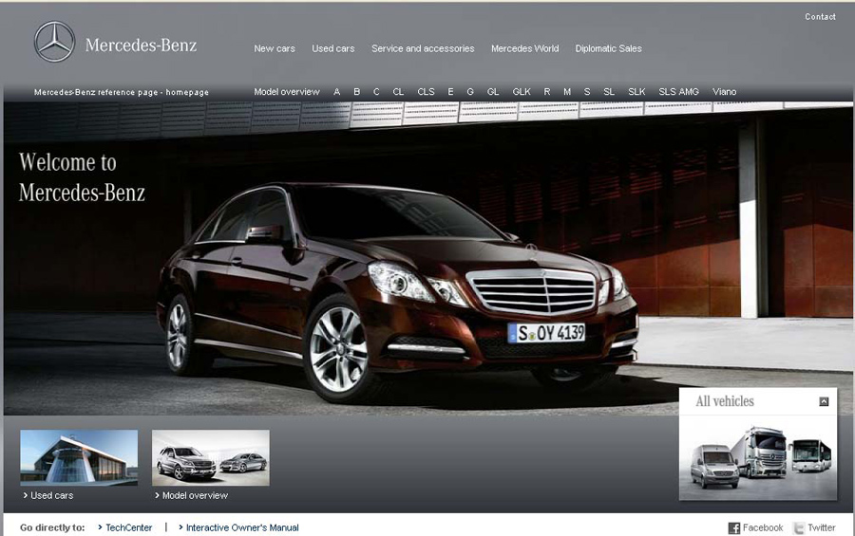
Task: Click the Twitter bird icon
Action: 799,527
